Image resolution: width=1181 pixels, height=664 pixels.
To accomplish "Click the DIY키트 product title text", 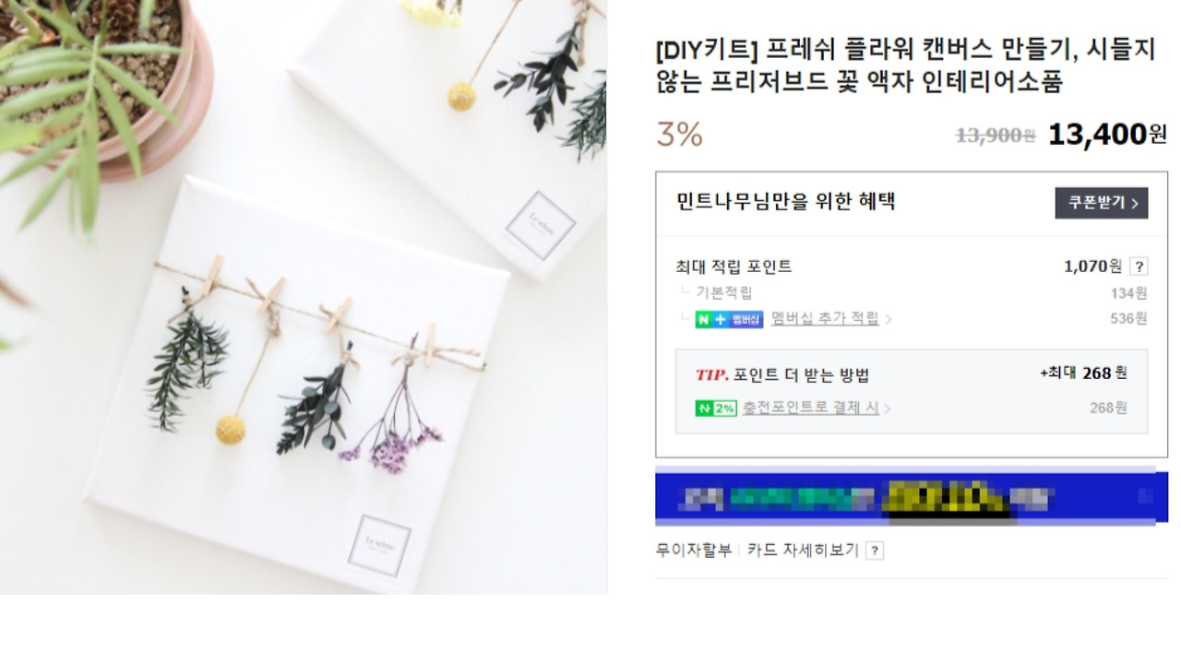I will pos(905,66).
